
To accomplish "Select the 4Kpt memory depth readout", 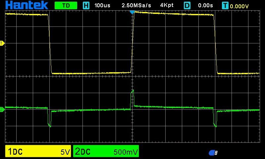I will tap(167, 6).
